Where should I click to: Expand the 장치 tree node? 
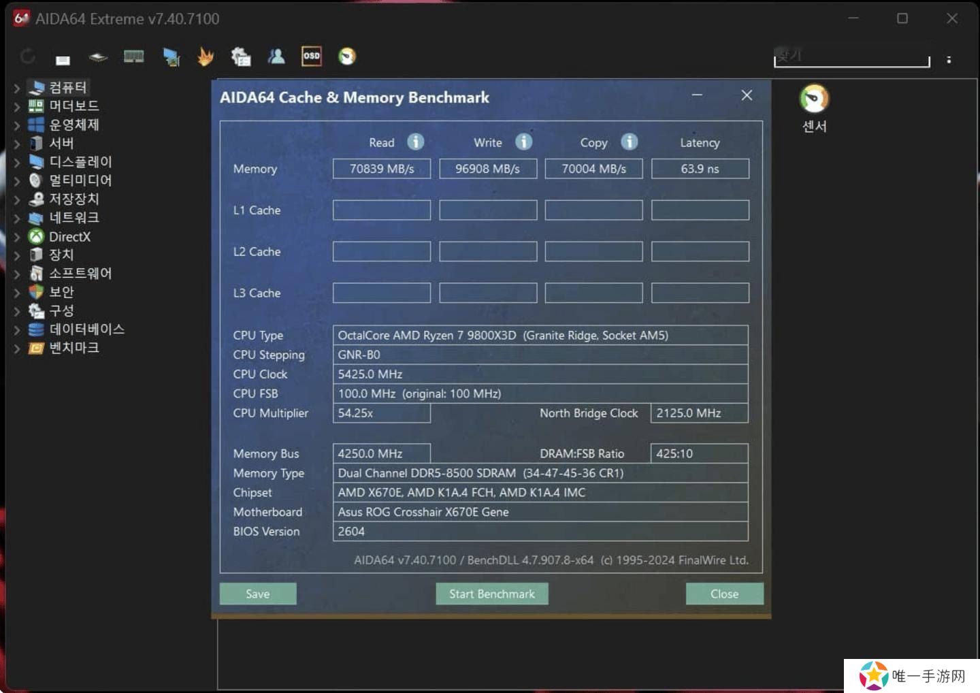[x=17, y=255]
